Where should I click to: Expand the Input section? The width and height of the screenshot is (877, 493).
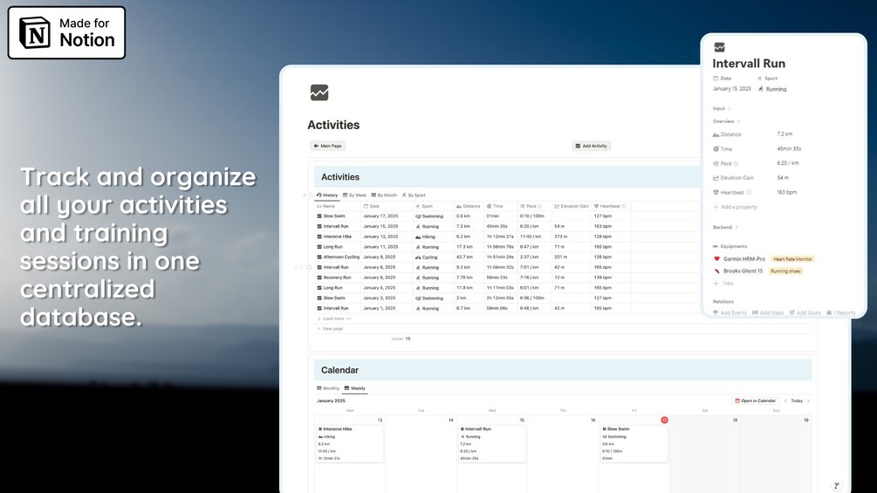722,108
